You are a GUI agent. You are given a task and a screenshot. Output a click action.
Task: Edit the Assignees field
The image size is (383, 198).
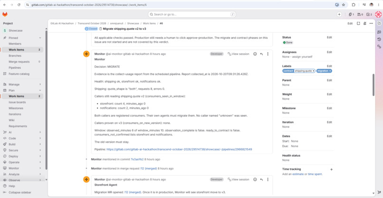pos(329,52)
